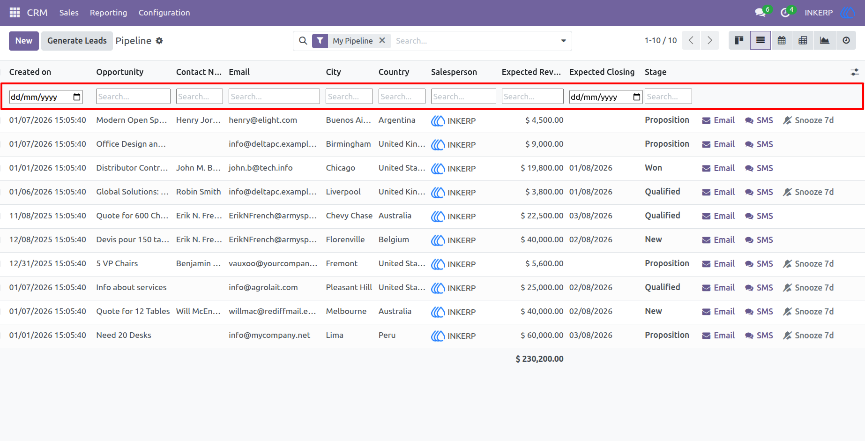The width and height of the screenshot is (865, 441).
Task: Sort by Created on column header
Action: pos(30,72)
